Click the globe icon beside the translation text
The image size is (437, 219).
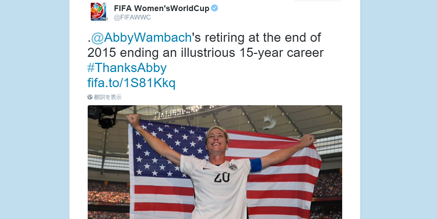[90, 97]
